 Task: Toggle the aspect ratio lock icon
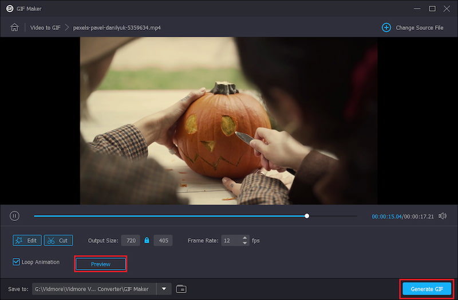click(147, 240)
